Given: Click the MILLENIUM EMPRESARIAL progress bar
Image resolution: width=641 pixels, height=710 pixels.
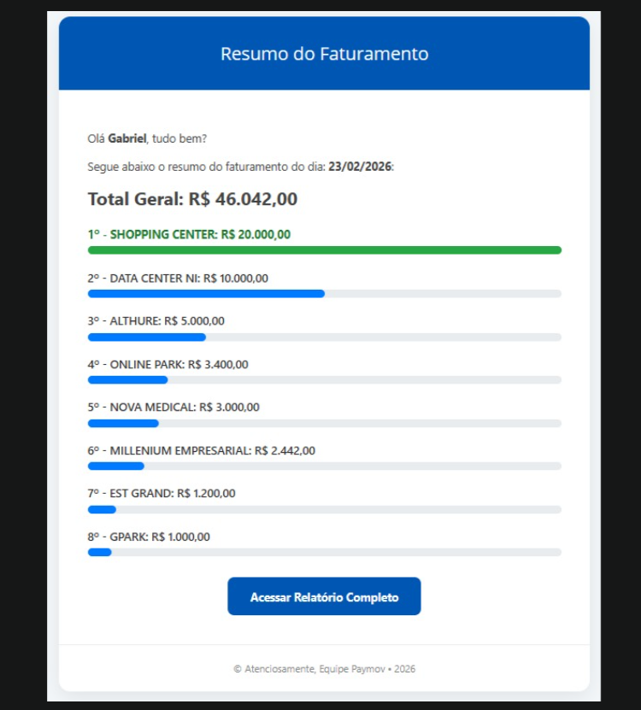Looking at the screenshot, I should tap(325, 466).
